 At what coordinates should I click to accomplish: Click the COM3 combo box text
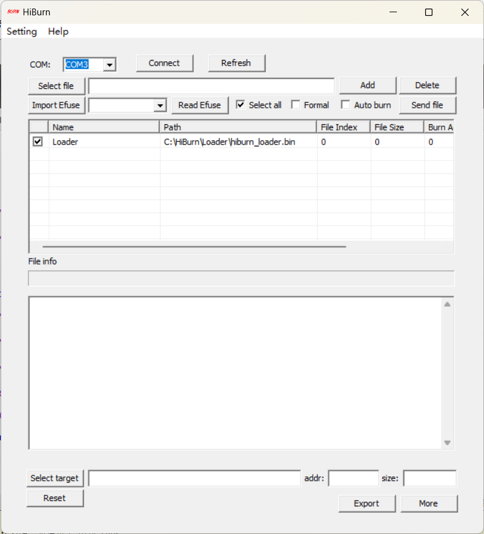click(x=77, y=65)
